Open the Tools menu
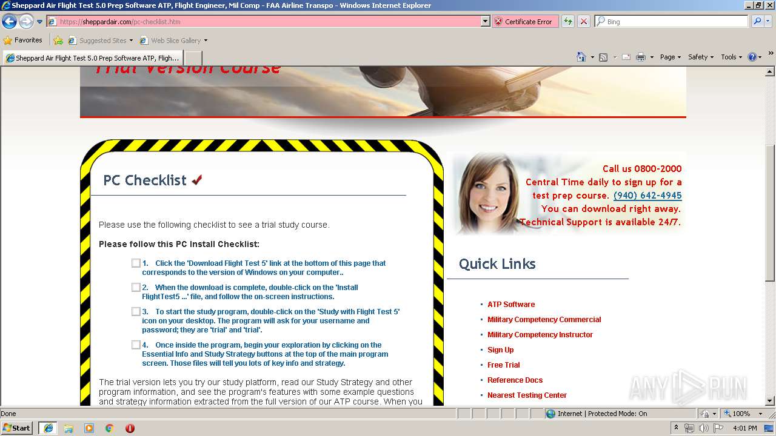The image size is (776, 436). point(732,57)
